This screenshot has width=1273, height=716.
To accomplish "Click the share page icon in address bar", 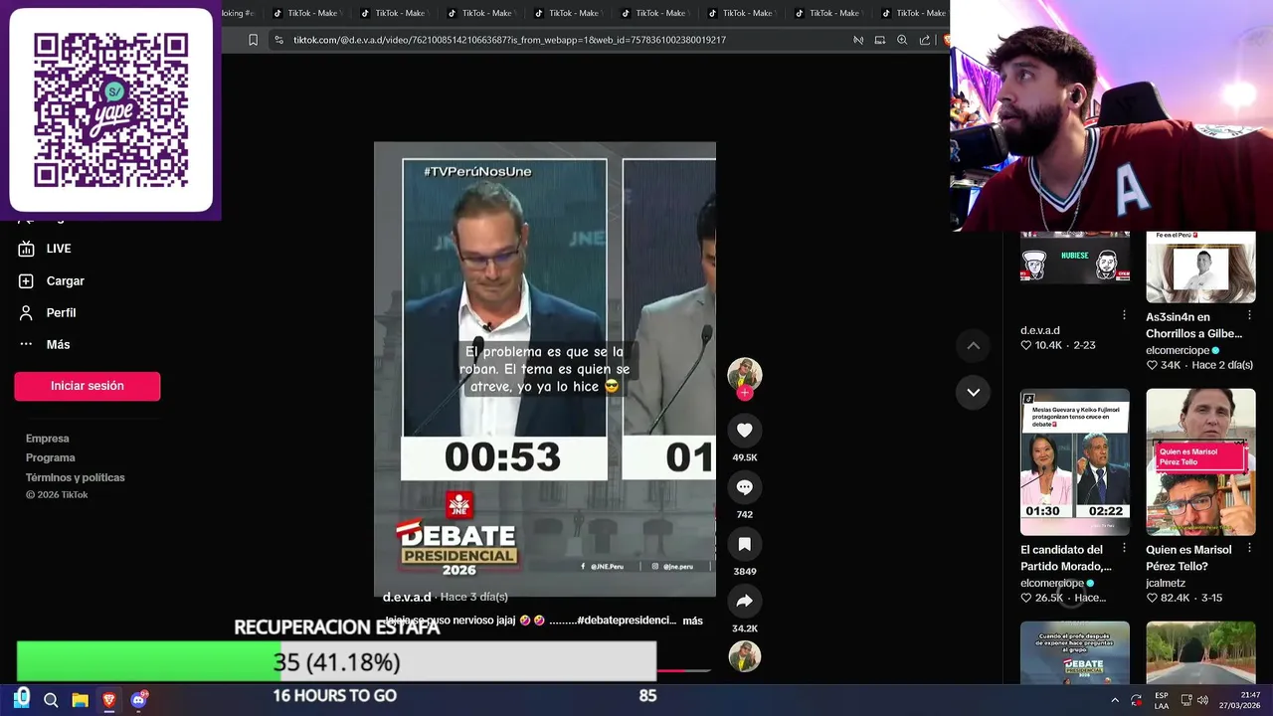I will tap(925, 40).
